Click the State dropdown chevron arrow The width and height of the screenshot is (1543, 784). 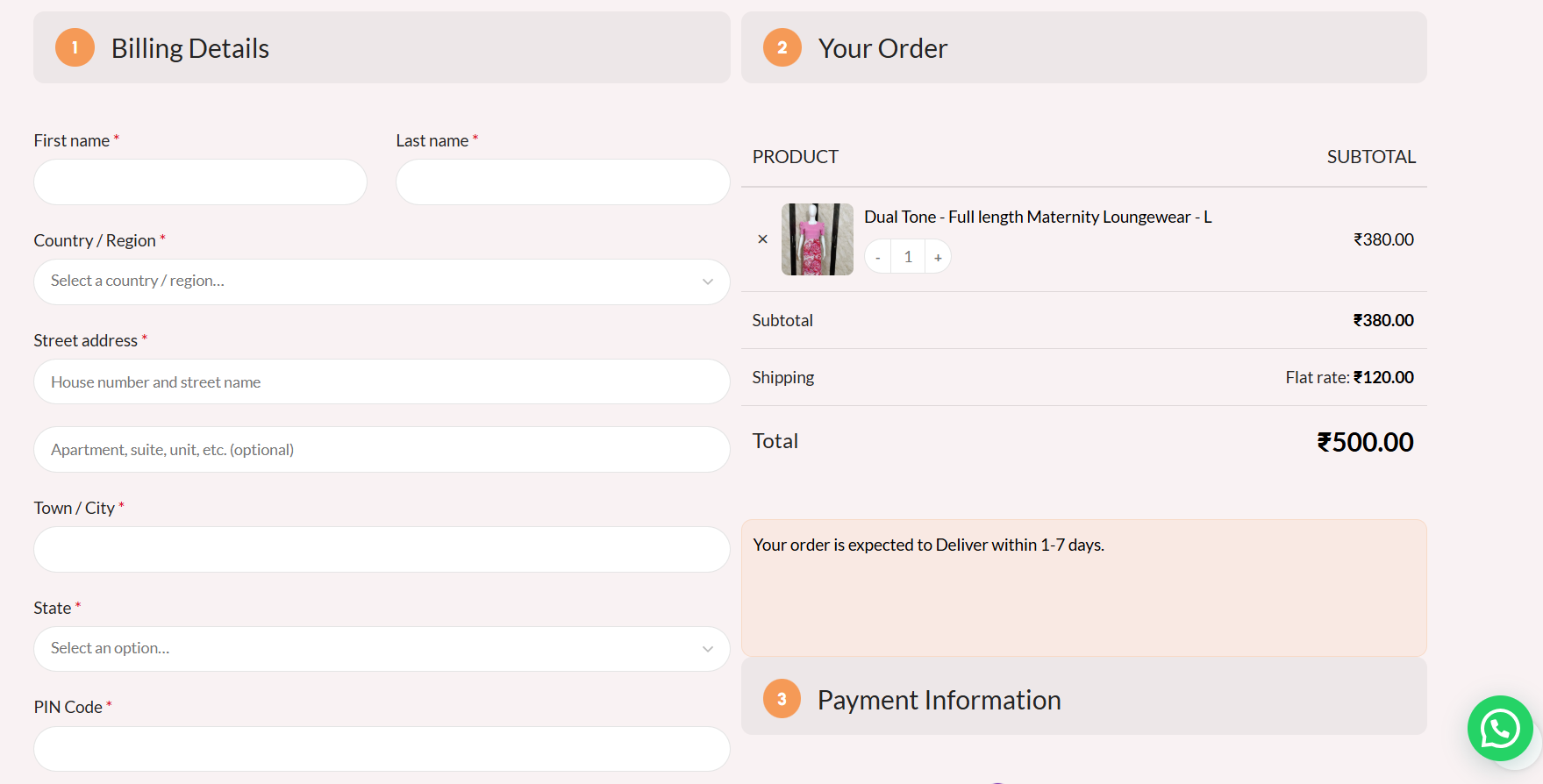point(707,649)
